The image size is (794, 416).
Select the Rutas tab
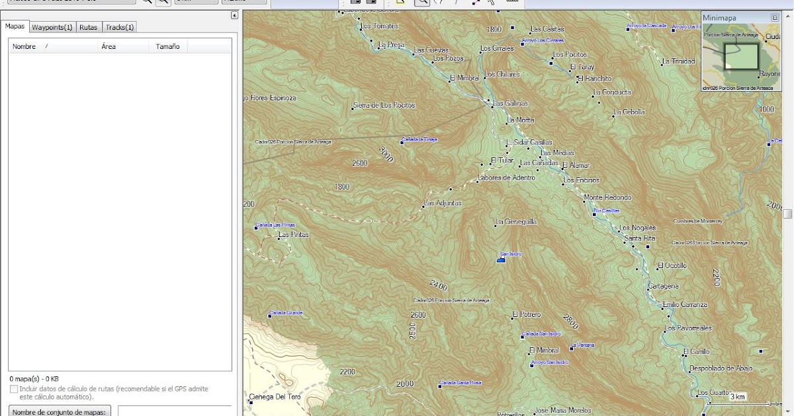point(88,27)
